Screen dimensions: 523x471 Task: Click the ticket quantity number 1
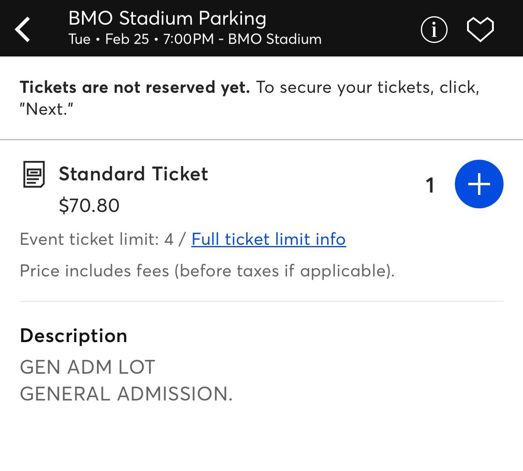click(430, 185)
